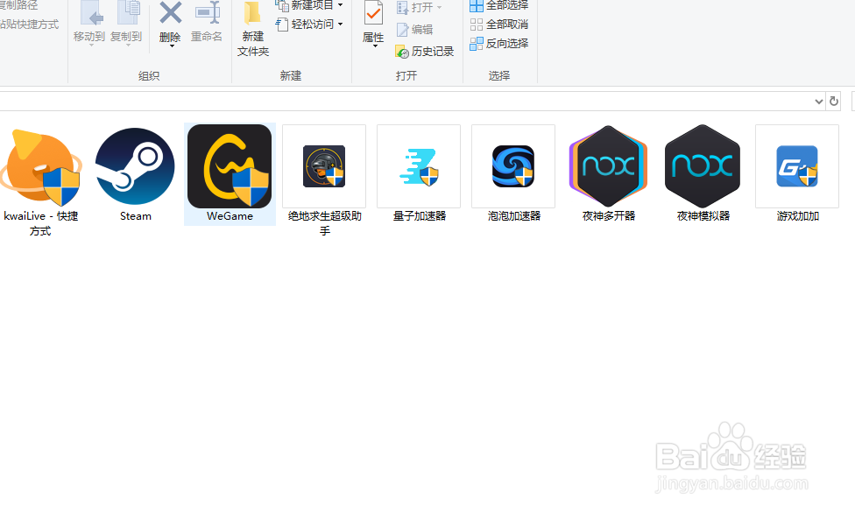The height and width of the screenshot is (513, 855).
Task: Open address bar history dropdown chevron
Action: (818, 102)
